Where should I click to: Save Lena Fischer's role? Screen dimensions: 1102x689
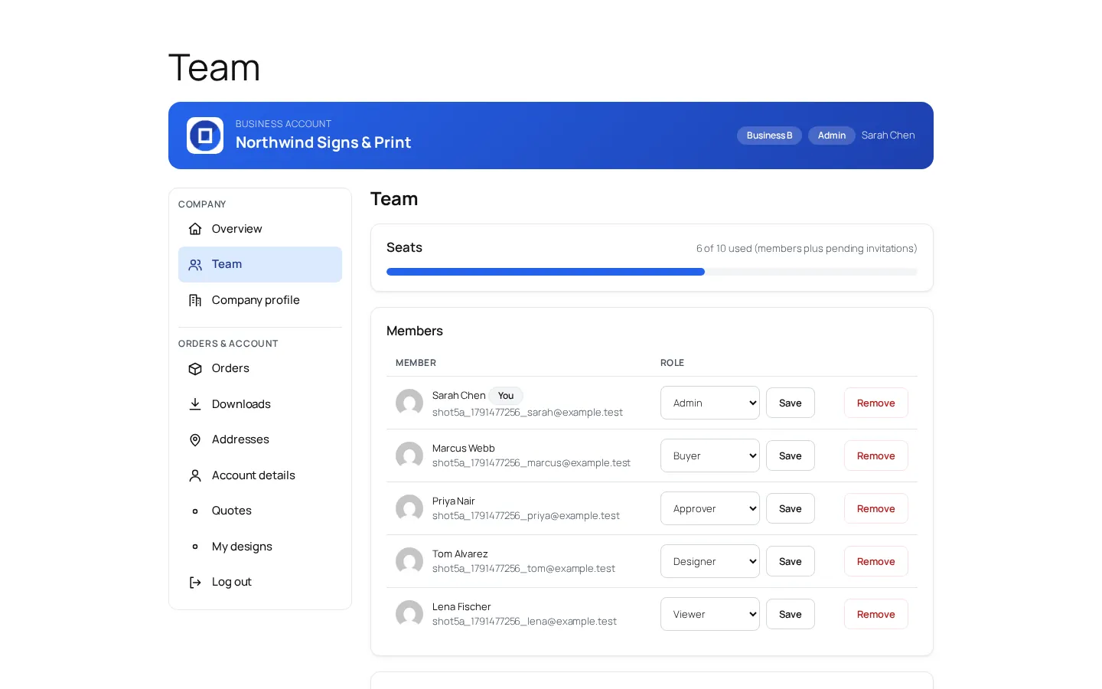791,614
